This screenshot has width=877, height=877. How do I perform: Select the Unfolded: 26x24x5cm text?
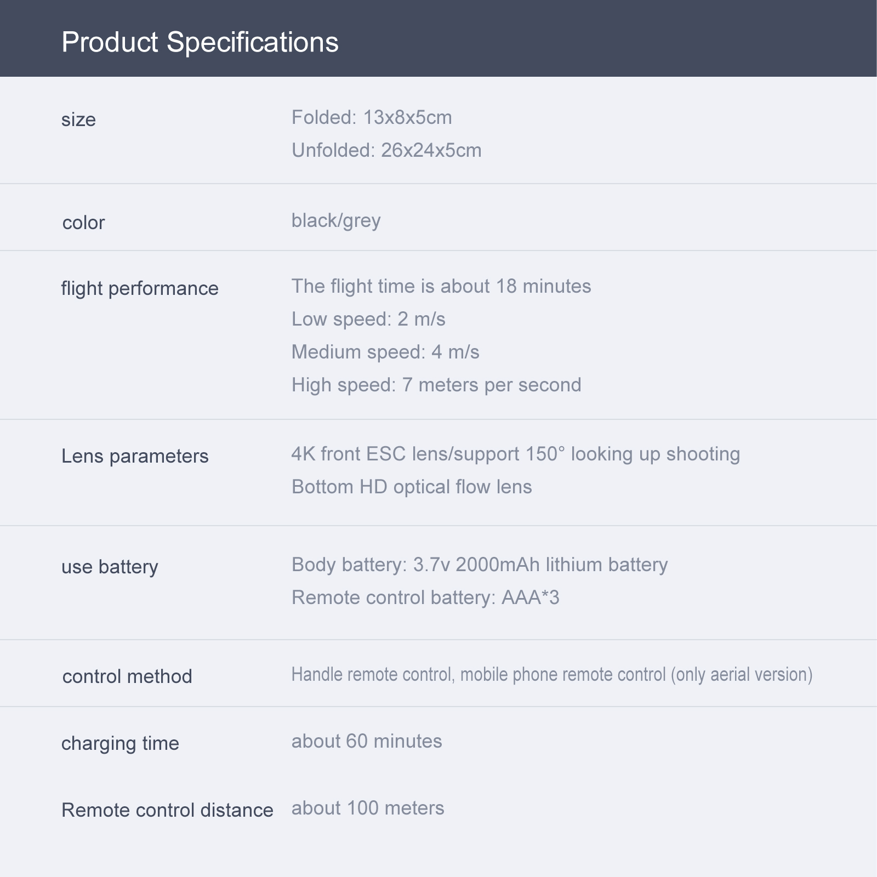click(386, 150)
